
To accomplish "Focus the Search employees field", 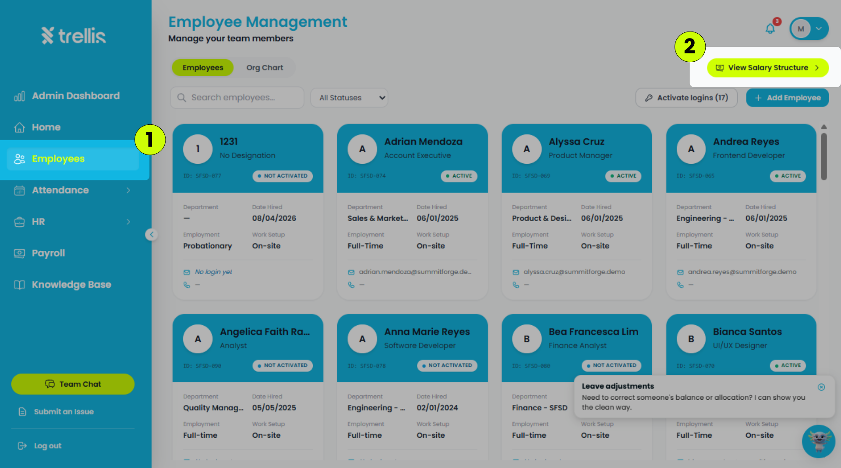I will tap(237, 98).
